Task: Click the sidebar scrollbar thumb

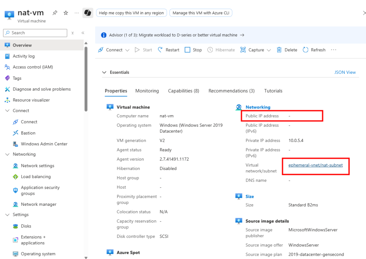Action: [86, 79]
